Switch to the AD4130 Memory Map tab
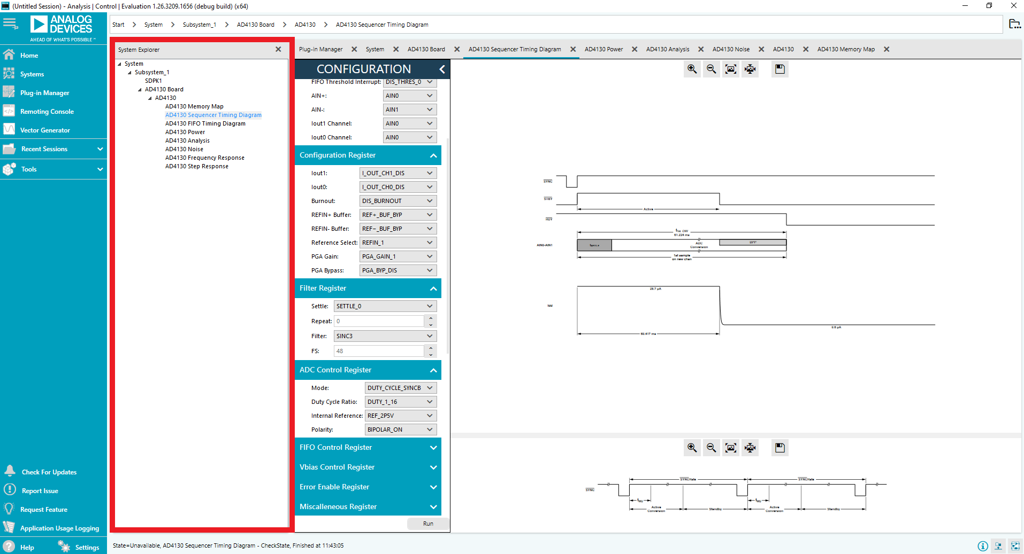This screenshot has width=1024, height=554. point(846,49)
